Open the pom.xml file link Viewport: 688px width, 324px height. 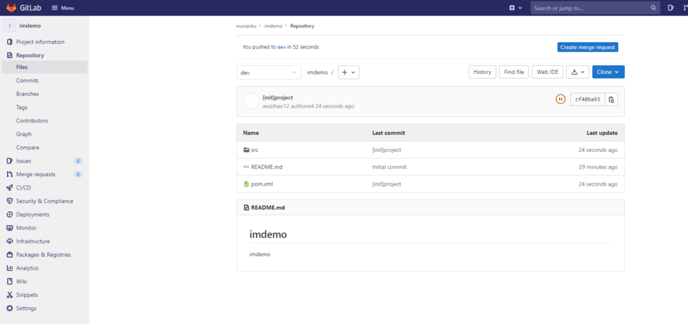click(x=261, y=184)
